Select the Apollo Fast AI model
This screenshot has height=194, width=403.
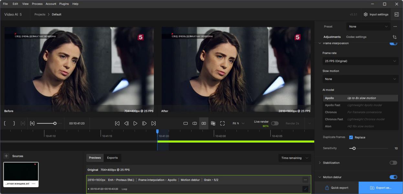coord(360,105)
